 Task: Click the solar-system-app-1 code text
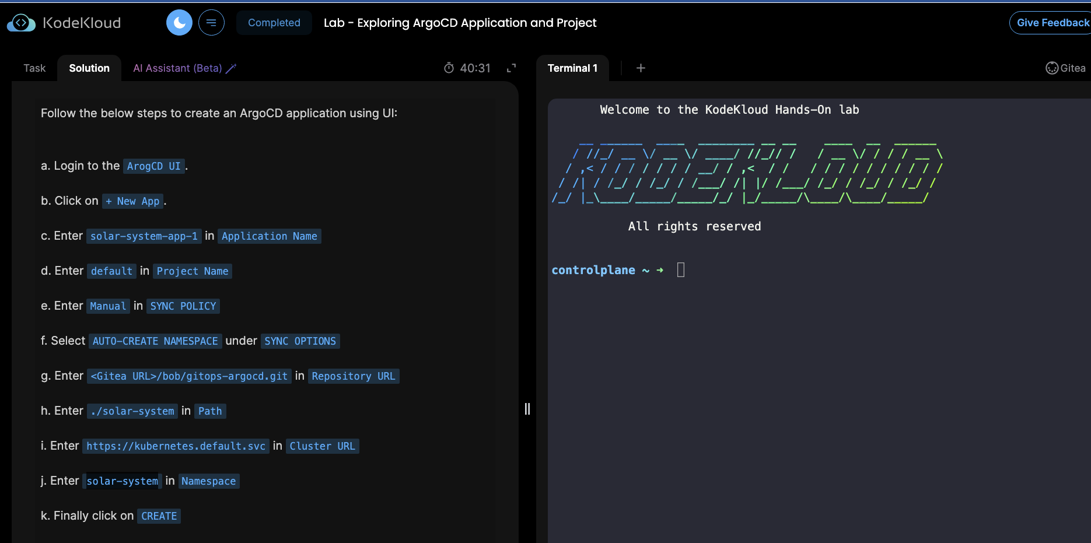144,236
